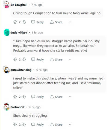Open Be_Lawgical's user profile link
This screenshot has height=130, width=109.
point(18,5)
